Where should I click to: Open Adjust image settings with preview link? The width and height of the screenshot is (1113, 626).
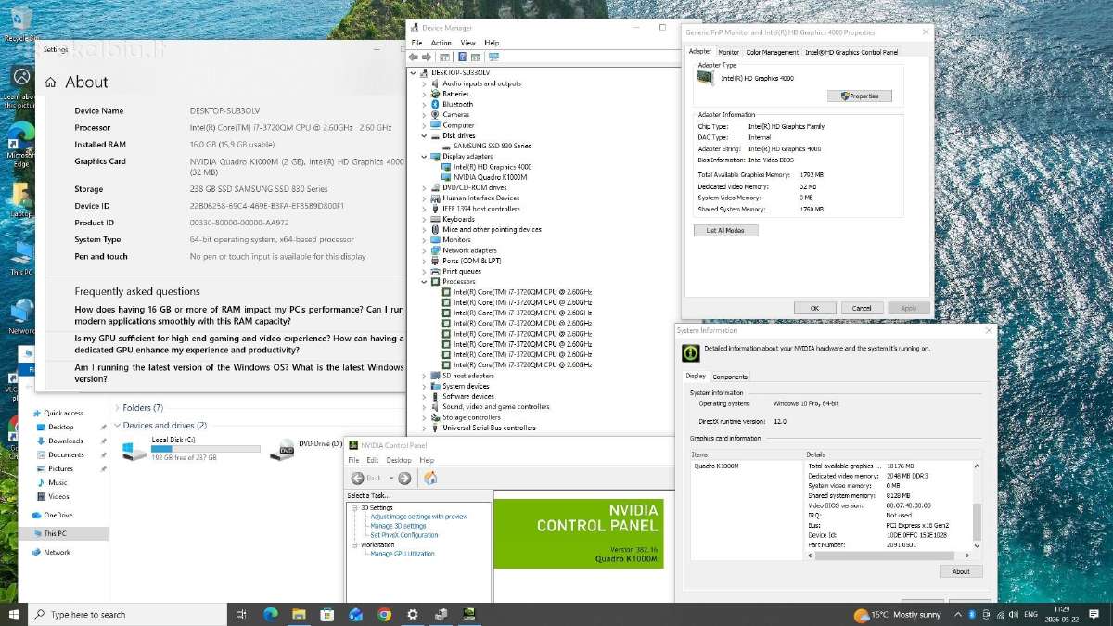coord(418,517)
